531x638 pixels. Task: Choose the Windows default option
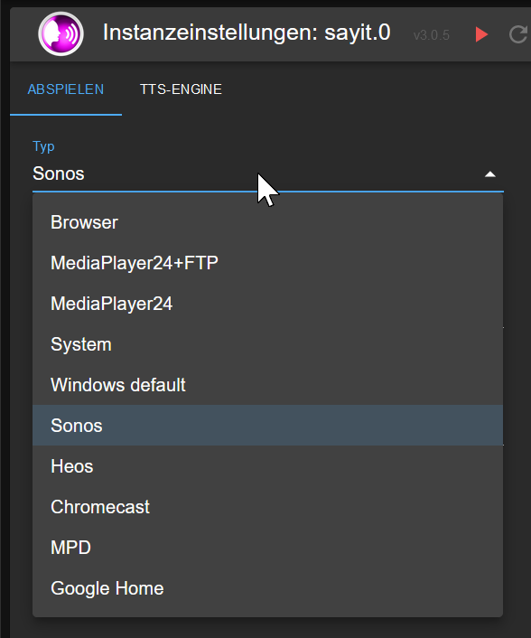point(267,385)
